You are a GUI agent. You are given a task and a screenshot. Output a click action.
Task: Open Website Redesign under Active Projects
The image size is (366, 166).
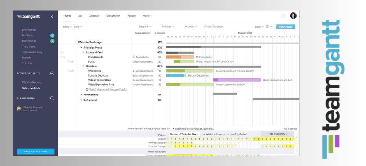33,83
